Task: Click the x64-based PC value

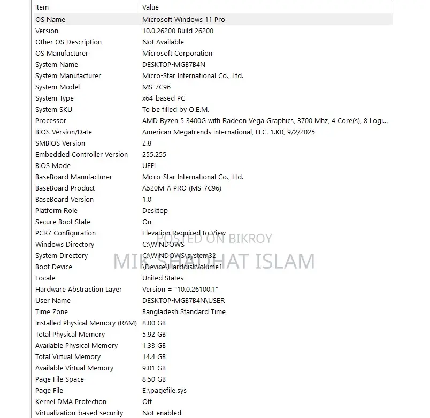Action: coord(164,98)
